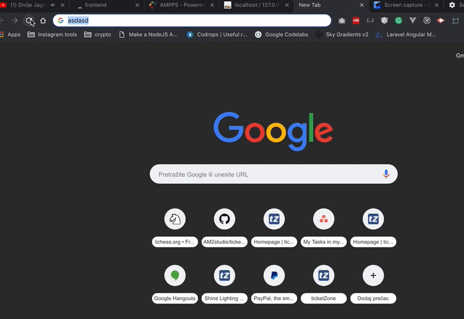The height and width of the screenshot is (319, 464).
Task: Open the Shine Lighting shortcut icon
Action: 225,275
